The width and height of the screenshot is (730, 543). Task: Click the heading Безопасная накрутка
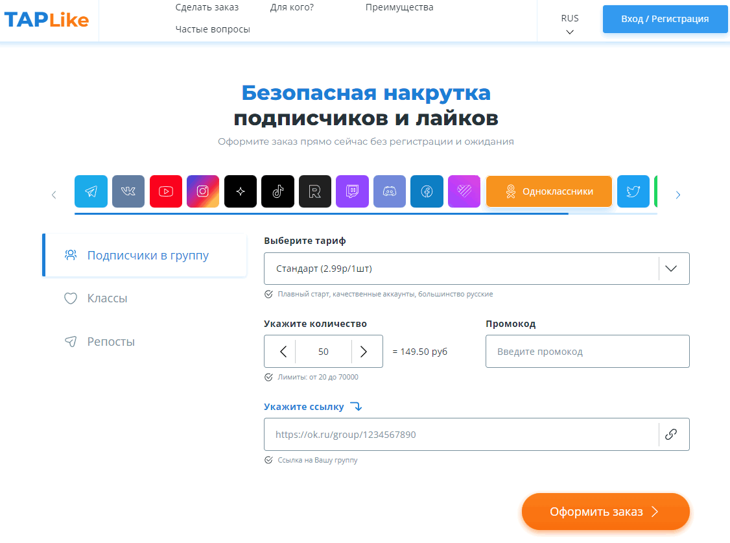[x=366, y=93]
